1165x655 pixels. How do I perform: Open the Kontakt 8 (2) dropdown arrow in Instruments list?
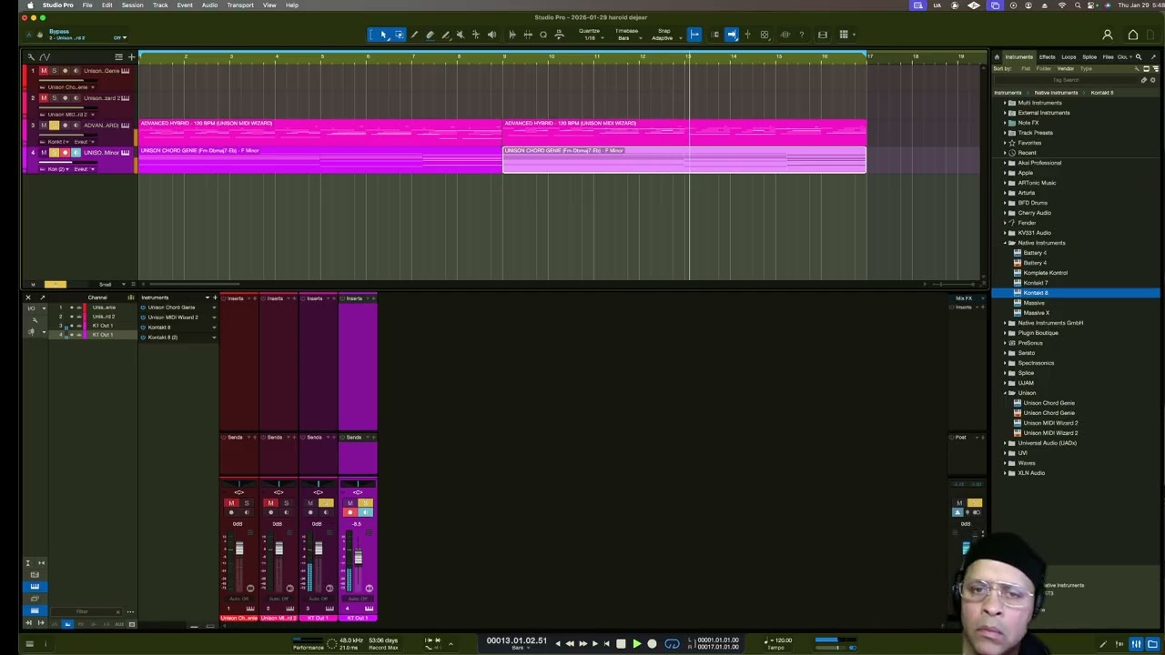pyautogui.click(x=214, y=338)
